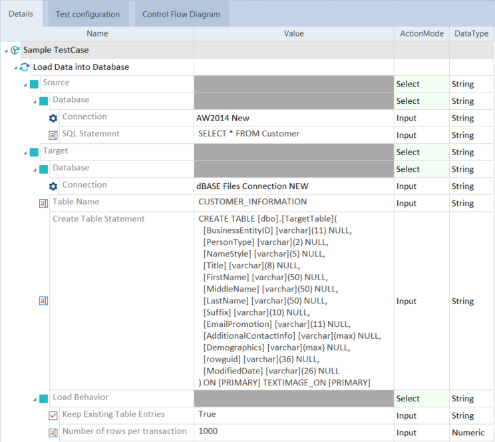Collapse the Load Data into Database node
Viewport: 495px width, 442px height.
[15, 68]
